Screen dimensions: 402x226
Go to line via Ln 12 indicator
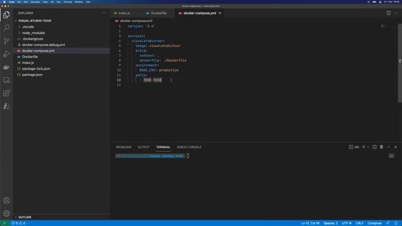[310, 223]
